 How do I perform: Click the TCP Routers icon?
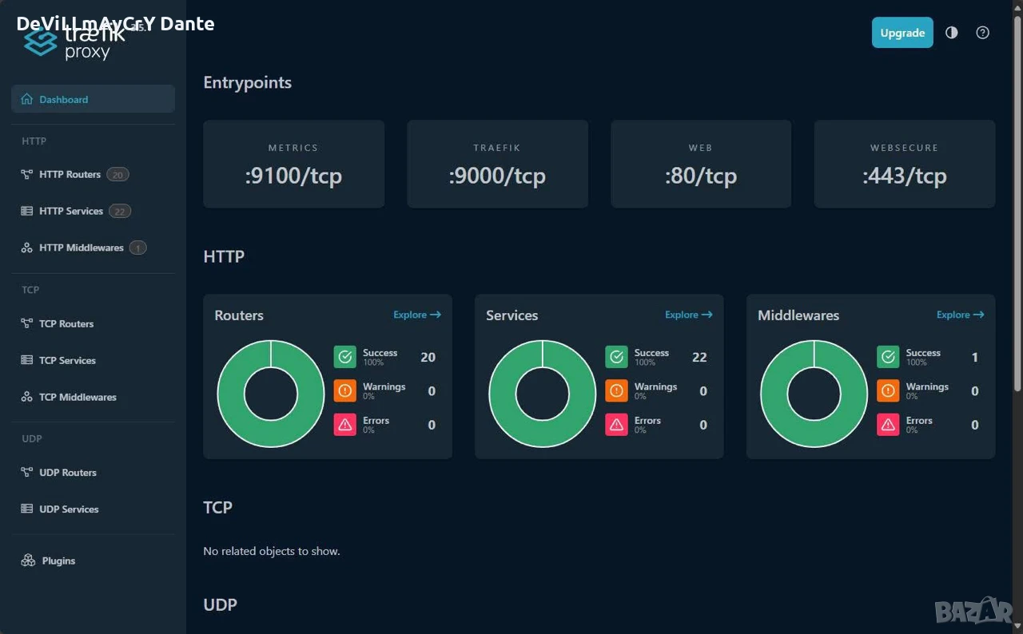[27, 323]
